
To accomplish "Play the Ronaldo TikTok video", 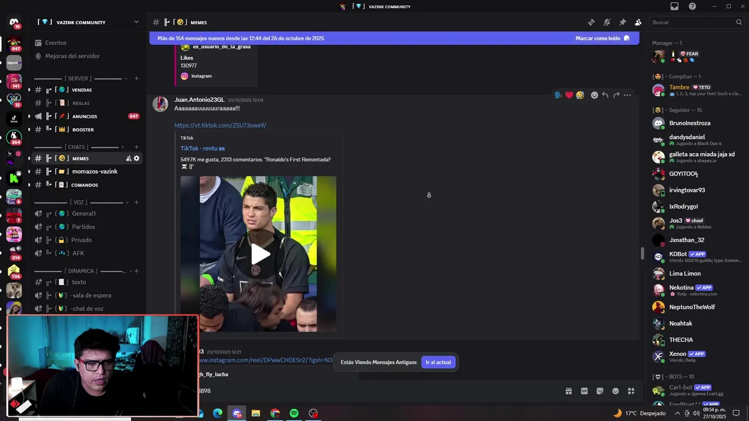I will click(x=261, y=254).
